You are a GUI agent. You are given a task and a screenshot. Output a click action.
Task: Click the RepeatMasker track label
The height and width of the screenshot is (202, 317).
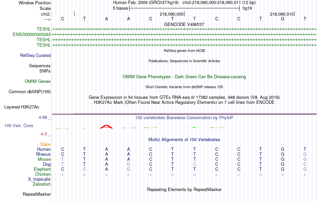(x=37, y=194)
